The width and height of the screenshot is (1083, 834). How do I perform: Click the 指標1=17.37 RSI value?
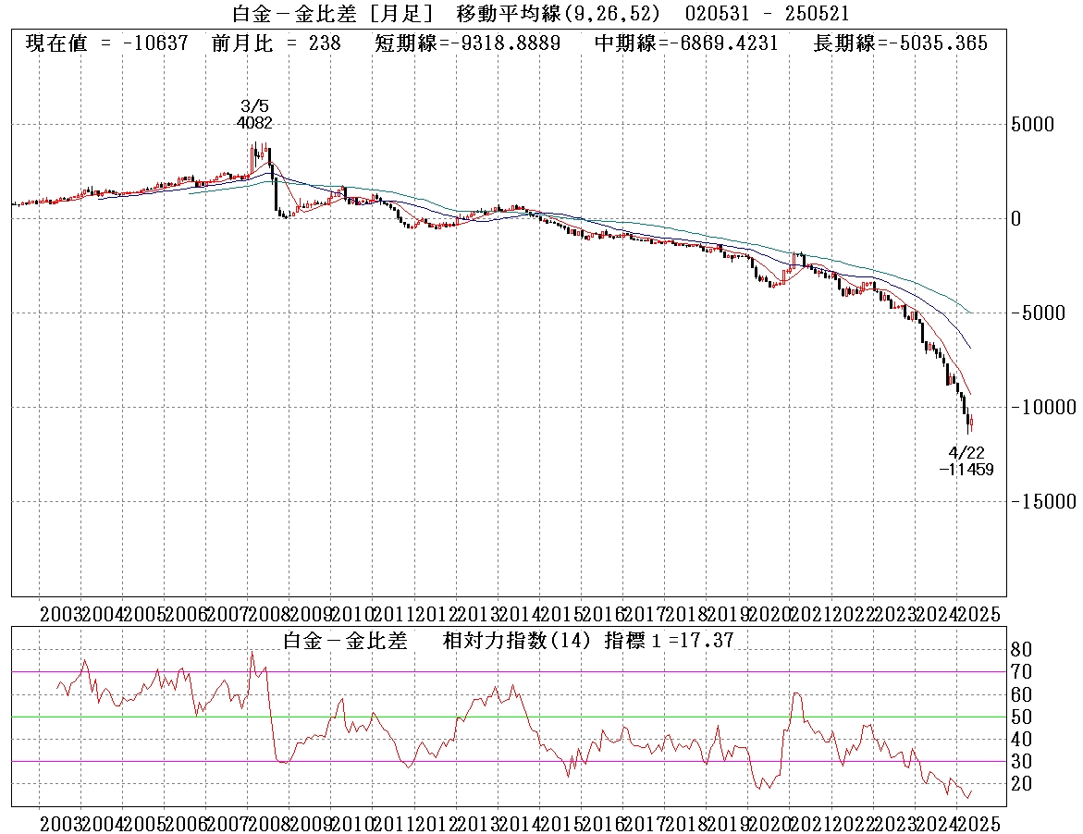pos(669,640)
